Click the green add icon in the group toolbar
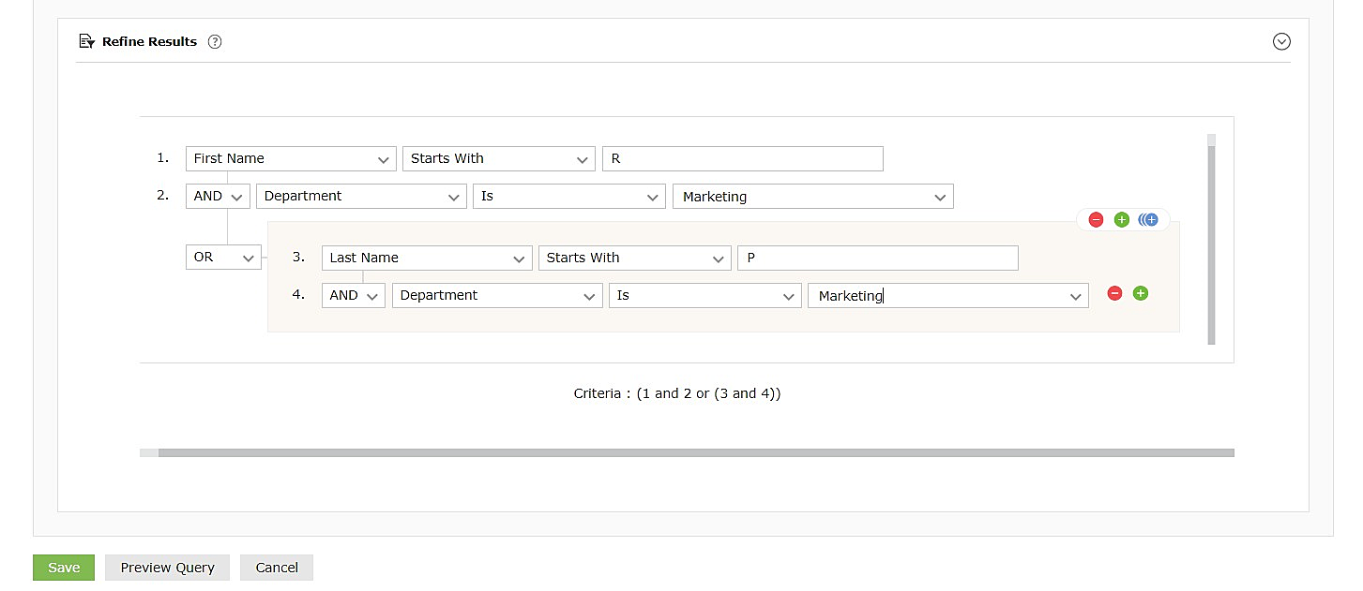 (x=1121, y=220)
